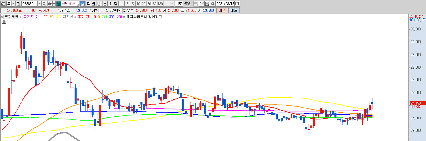Click the red 20 moving average label
The width and height of the screenshot is (426, 141).
coord(45,17)
